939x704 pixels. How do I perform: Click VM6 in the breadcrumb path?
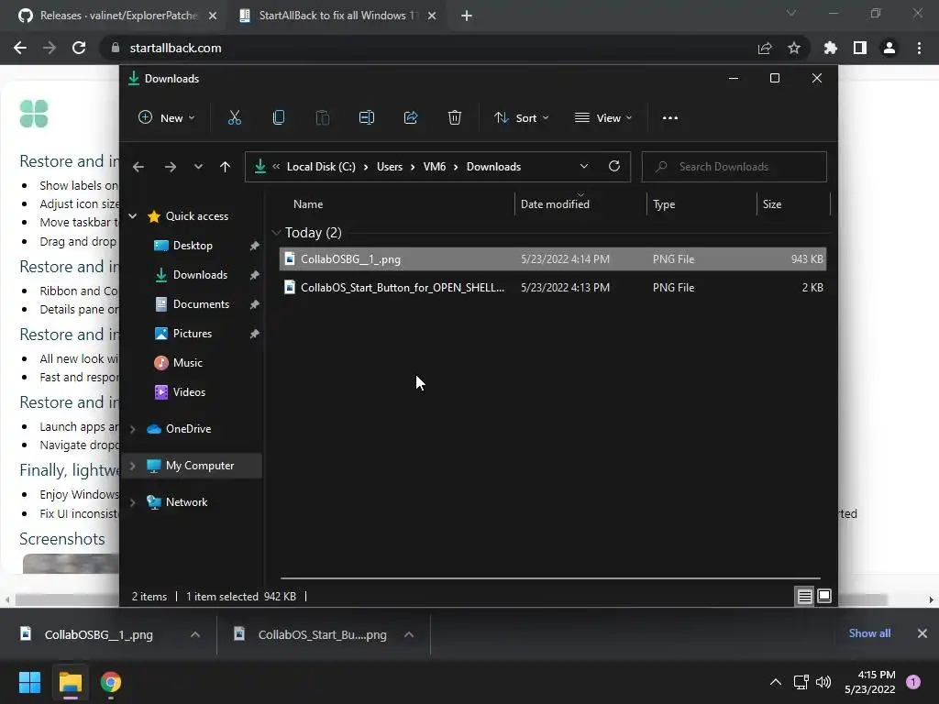pyautogui.click(x=434, y=167)
